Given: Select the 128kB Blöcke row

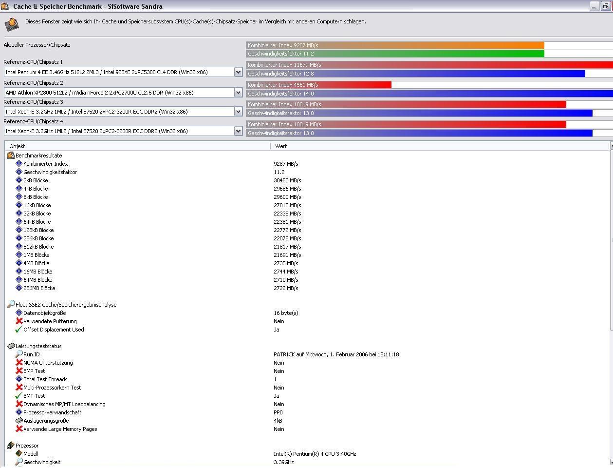Looking at the screenshot, I should click(307, 230).
